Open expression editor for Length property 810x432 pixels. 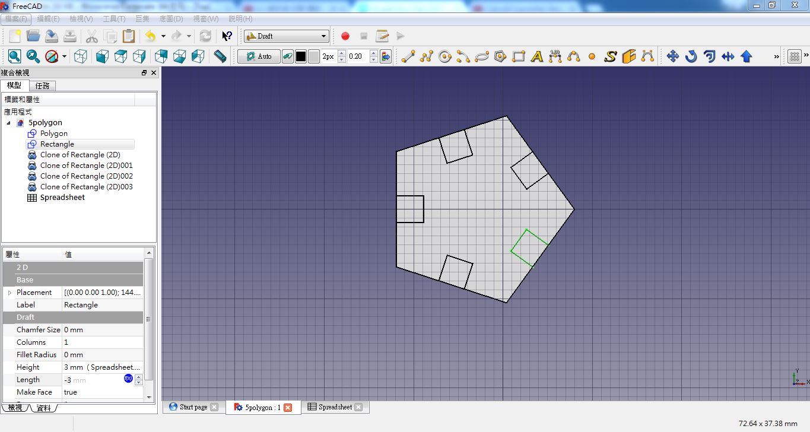point(128,379)
